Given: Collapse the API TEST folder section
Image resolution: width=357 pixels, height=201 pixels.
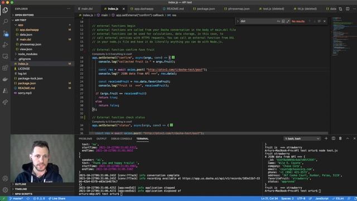Looking at the screenshot, I should pyautogui.click(x=21, y=20).
